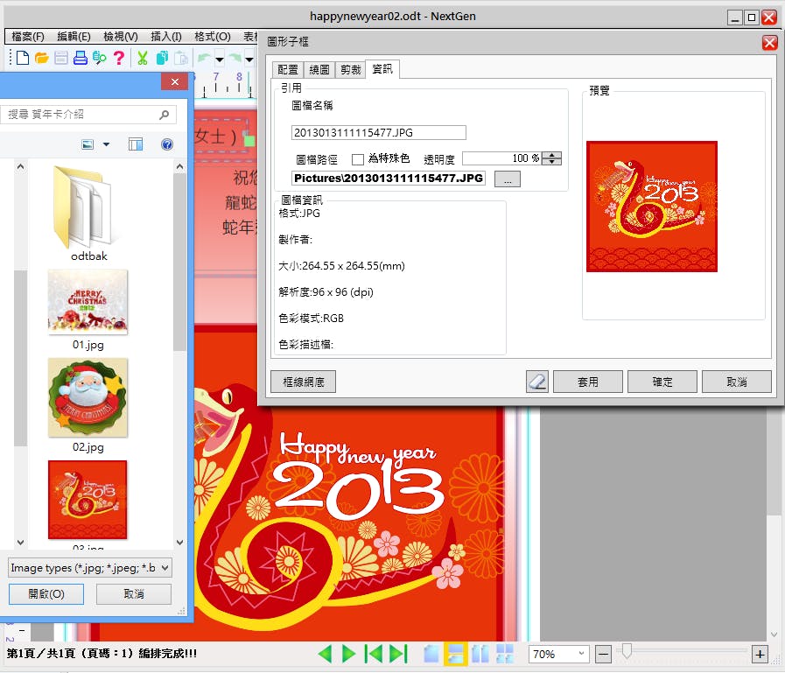
Task: Open the Image types filter dropdown
Action: tap(89, 568)
